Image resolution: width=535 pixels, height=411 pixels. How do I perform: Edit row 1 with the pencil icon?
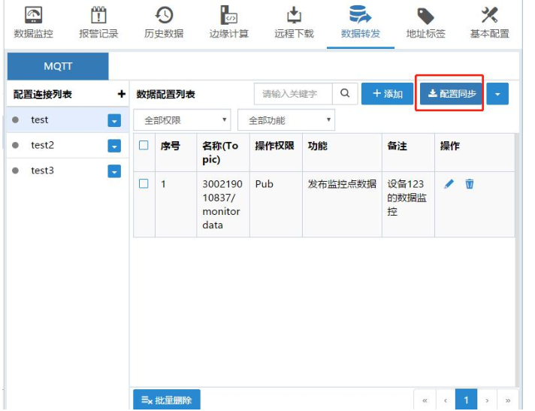[x=449, y=184]
